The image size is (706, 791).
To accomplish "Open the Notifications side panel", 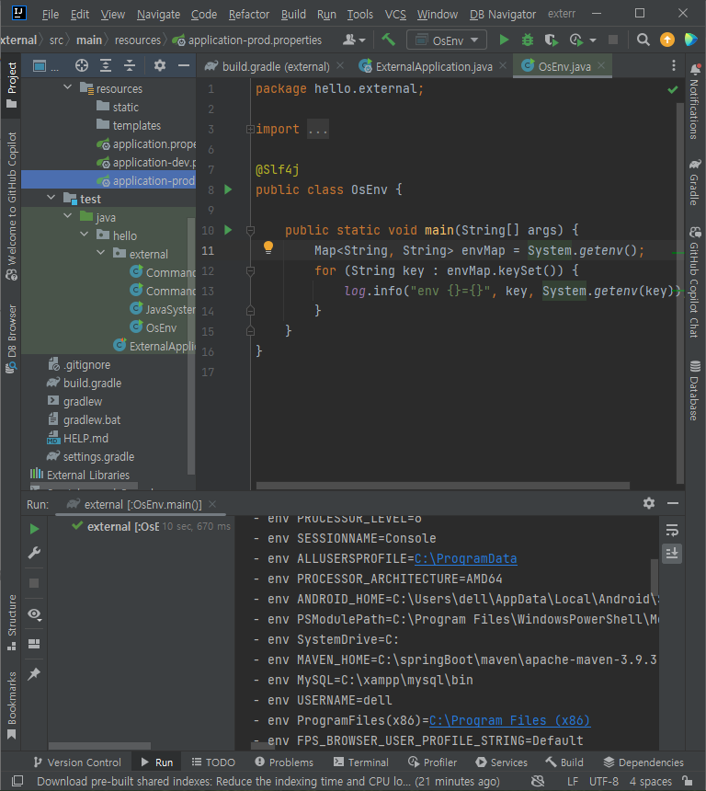I will 695,100.
